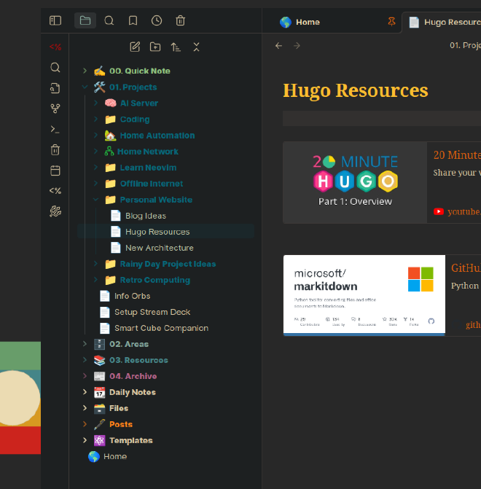Screen dimensions: 481x489
Task: Expand the Posts folder chevron
Action: pos(85,424)
